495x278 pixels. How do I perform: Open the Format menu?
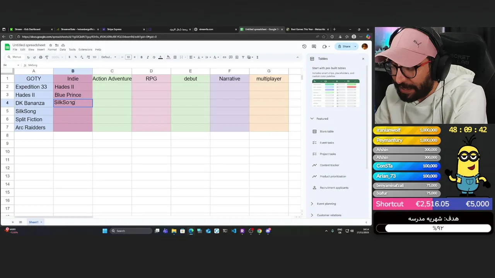click(52, 49)
